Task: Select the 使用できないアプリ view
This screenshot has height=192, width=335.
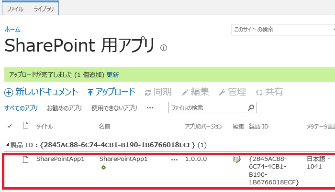Action: [x=114, y=108]
